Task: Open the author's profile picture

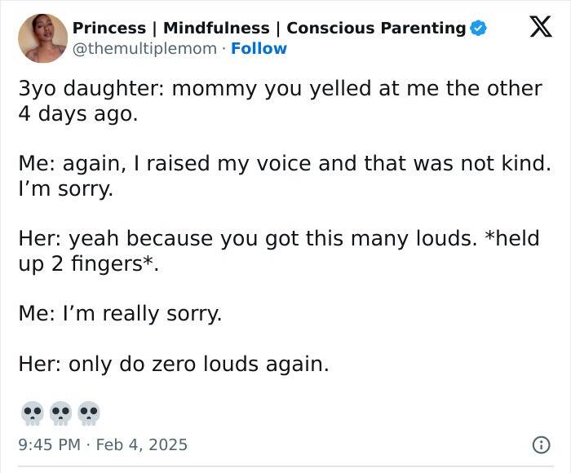Action: (42, 38)
